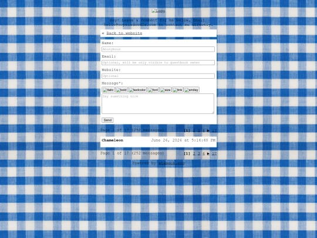
Task: Open the textcolor formatting option
Action: [x=137, y=90]
